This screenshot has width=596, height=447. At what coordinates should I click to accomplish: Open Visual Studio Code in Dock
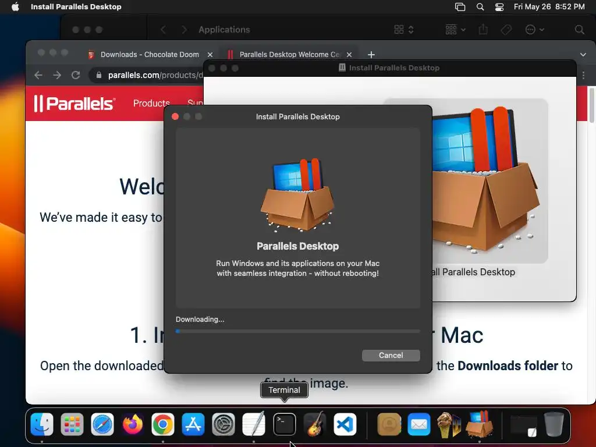click(345, 424)
